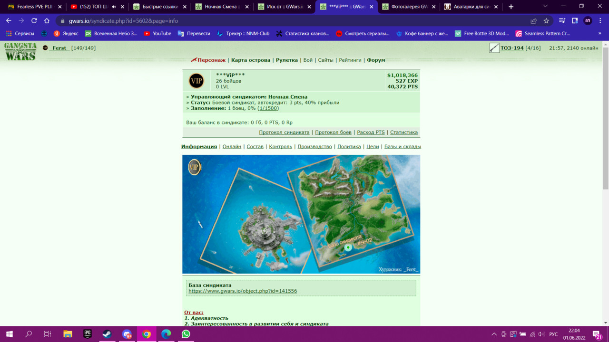This screenshot has width=609, height=342.
Task: Open the Chrome profile avatar
Action: point(588,21)
